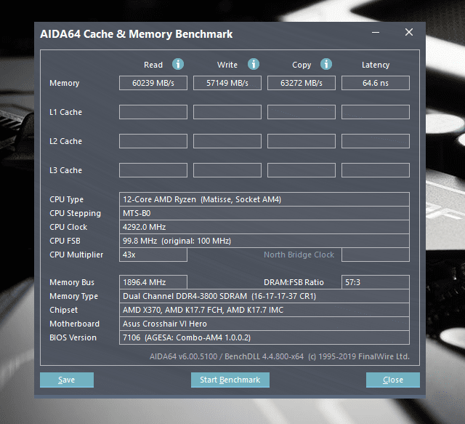465x424 pixels.
Task: Click the Memory row label
Action: click(65, 83)
